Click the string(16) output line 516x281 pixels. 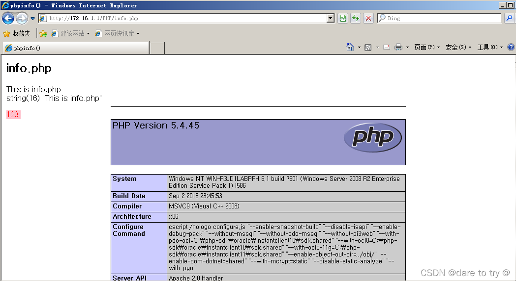[x=54, y=98]
